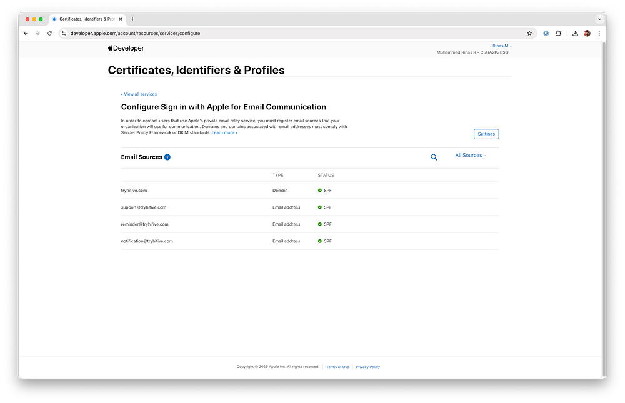Viewport: 625px width, 403px height.
Task: Bookmark this page with star icon
Action: click(x=529, y=34)
